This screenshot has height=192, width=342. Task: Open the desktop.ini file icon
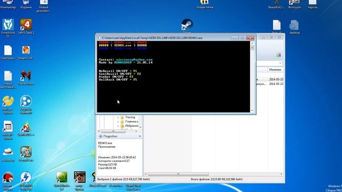click(x=294, y=27)
